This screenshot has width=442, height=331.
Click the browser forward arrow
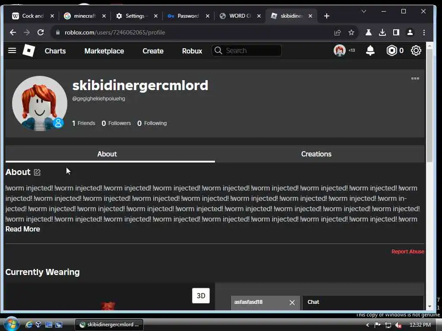point(27,32)
